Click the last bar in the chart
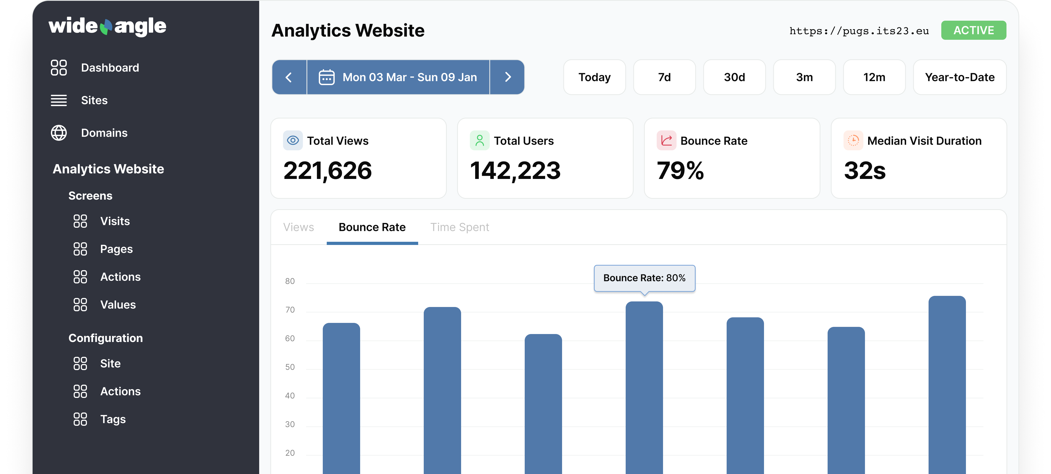 [x=947, y=385]
